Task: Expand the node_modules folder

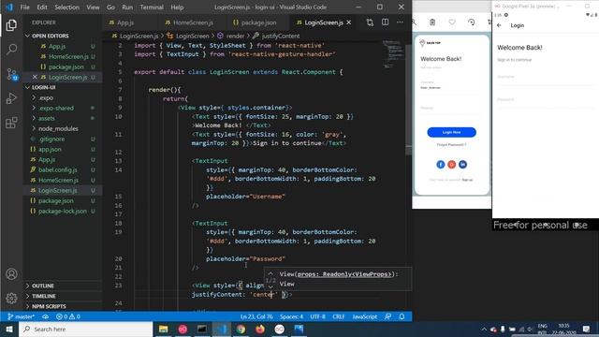Action: (58, 129)
